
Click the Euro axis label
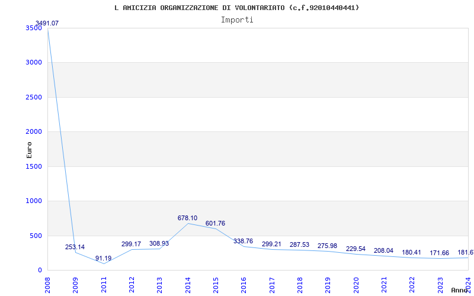[29, 150]
